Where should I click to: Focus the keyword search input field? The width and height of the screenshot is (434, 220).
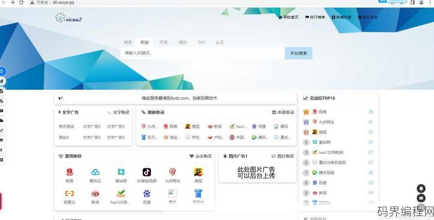(x=203, y=53)
